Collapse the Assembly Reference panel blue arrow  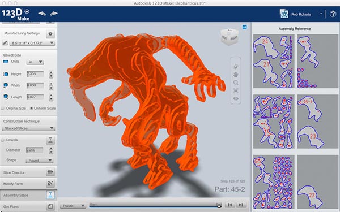[245, 27]
